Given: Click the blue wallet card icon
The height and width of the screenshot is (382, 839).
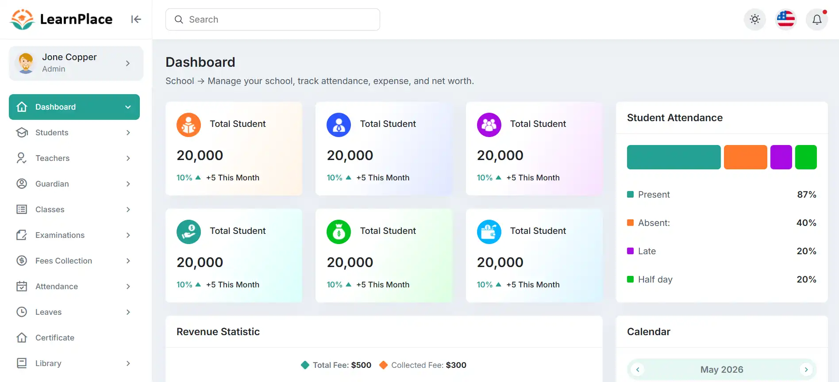Looking at the screenshot, I should click(489, 232).
